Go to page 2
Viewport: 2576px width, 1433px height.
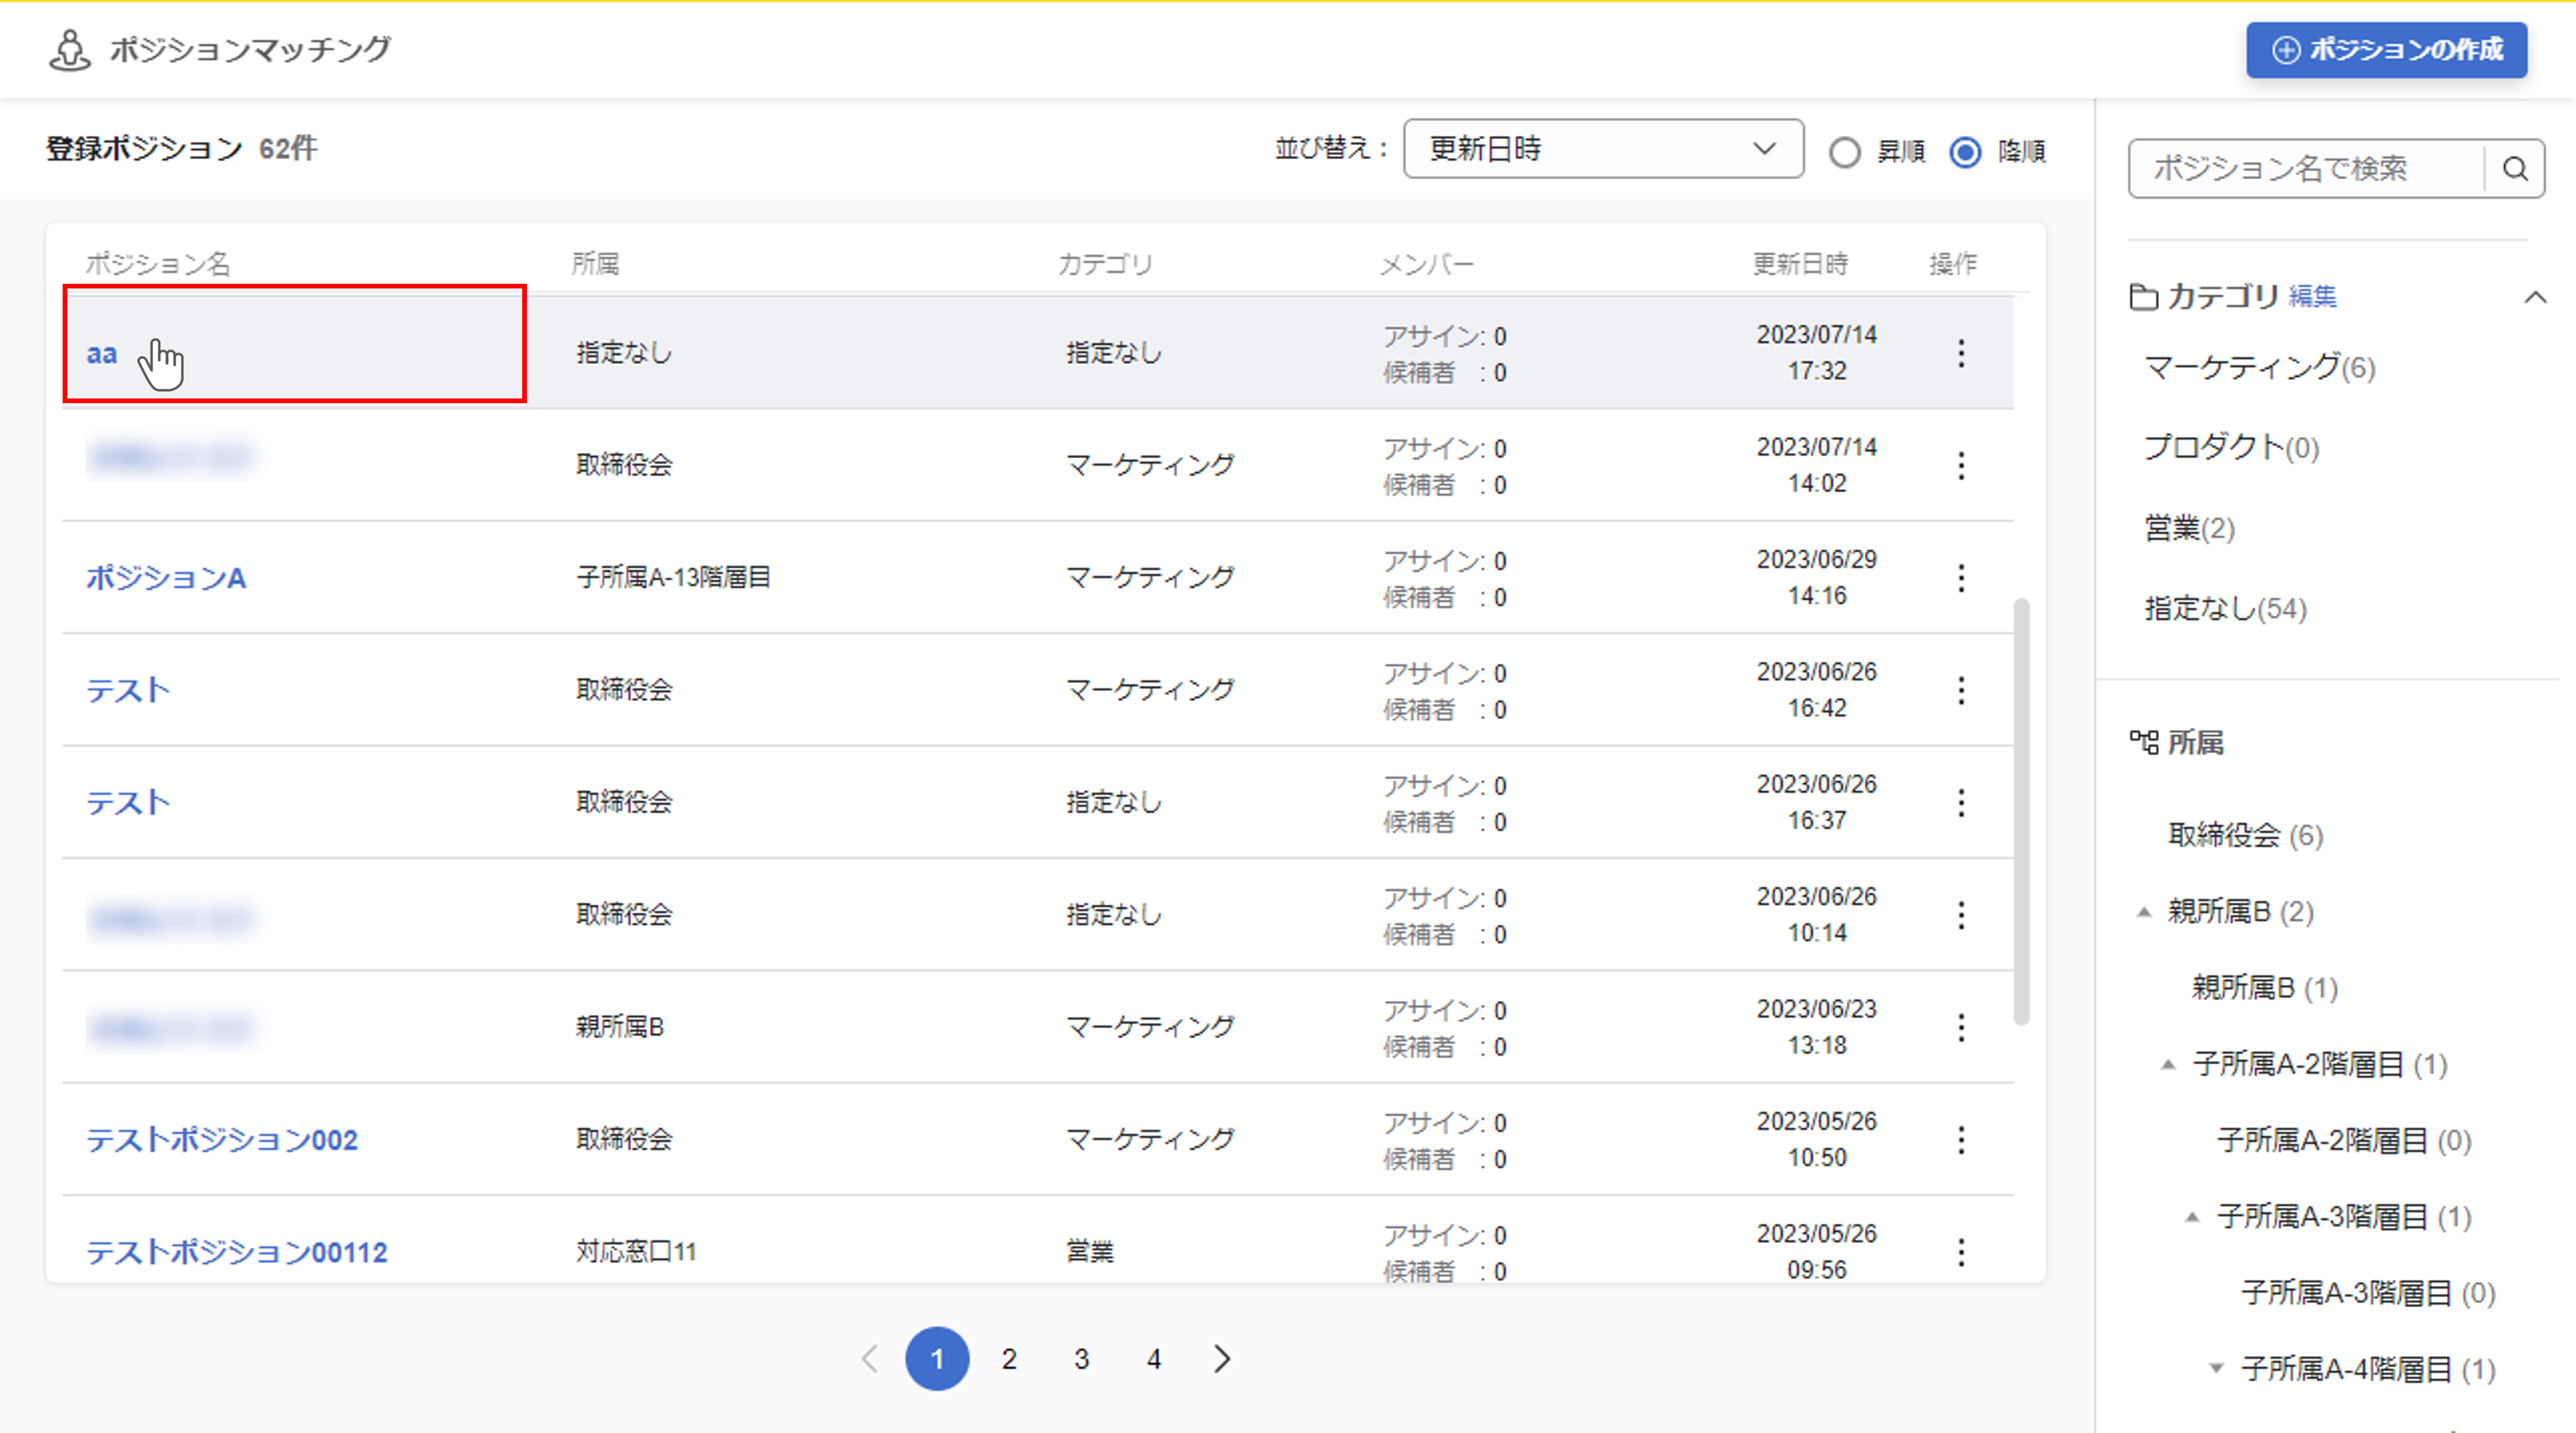(x=1009, y=1359)
